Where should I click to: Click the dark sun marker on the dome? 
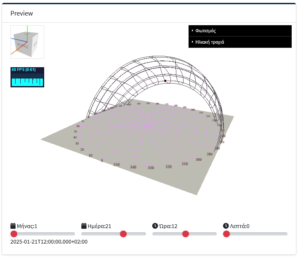[165, 81]
